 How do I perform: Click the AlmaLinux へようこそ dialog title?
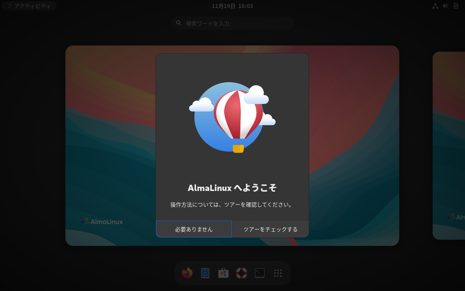click(232, 188)
